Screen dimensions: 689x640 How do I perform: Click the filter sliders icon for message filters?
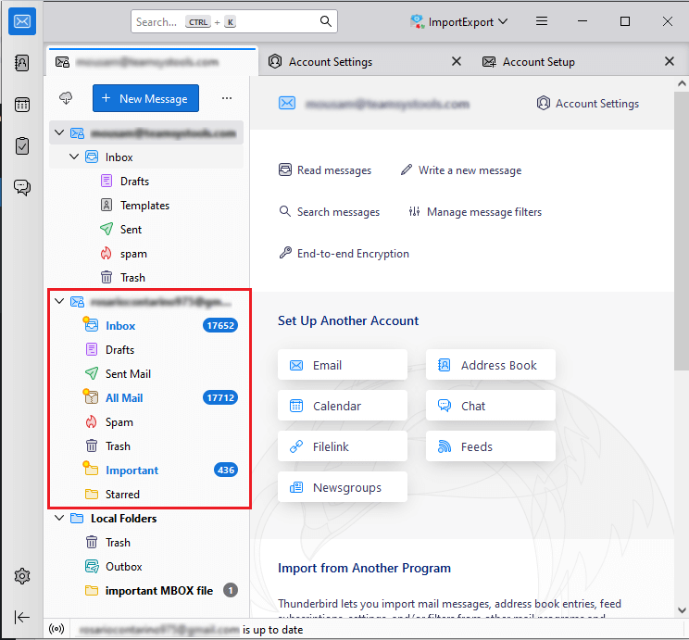[x=414, y=211]
